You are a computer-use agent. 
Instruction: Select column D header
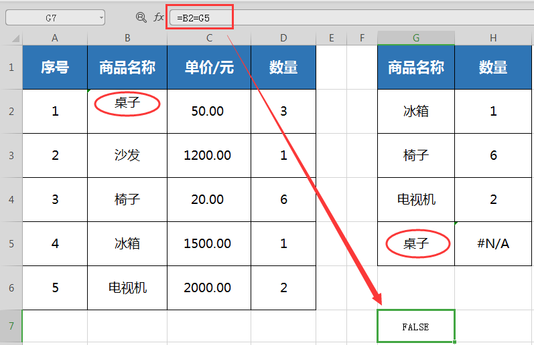tap(283, 38)
